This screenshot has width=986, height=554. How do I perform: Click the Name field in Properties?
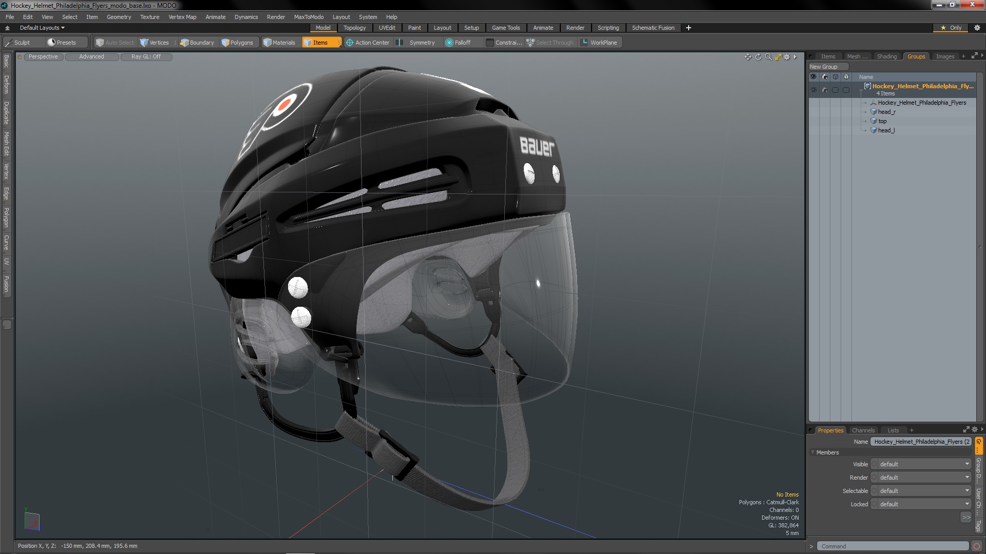tap(921, 442)
